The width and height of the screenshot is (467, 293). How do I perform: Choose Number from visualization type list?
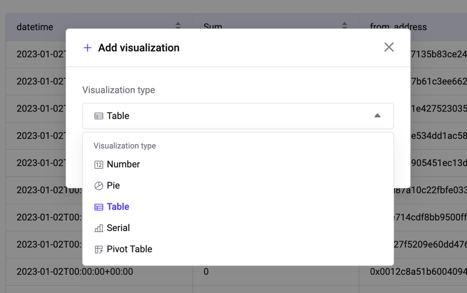pyautogui.click(x=123, y=164)
